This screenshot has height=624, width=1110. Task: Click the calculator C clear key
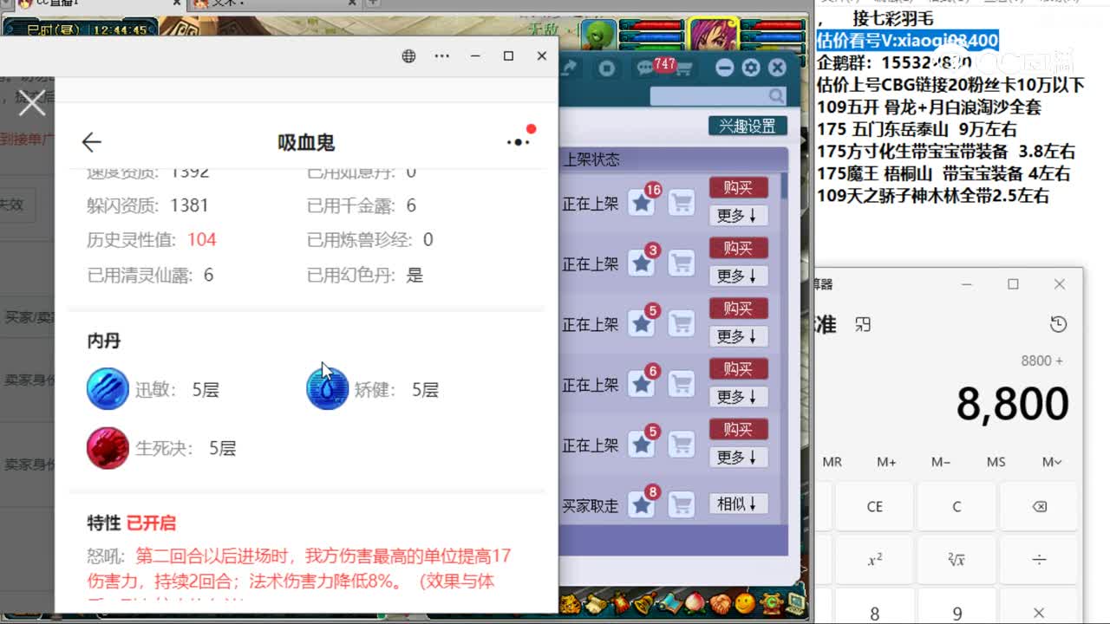tap(957, 507)
